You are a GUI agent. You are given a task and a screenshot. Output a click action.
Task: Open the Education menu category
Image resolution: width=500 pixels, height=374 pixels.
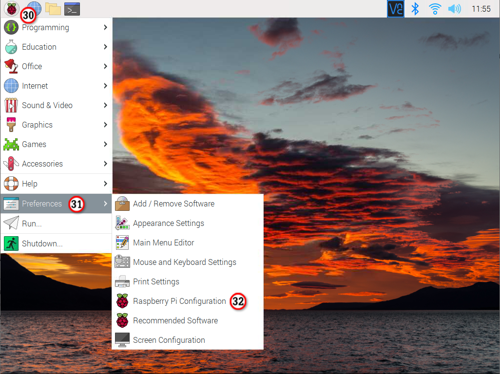coord(56,47)
